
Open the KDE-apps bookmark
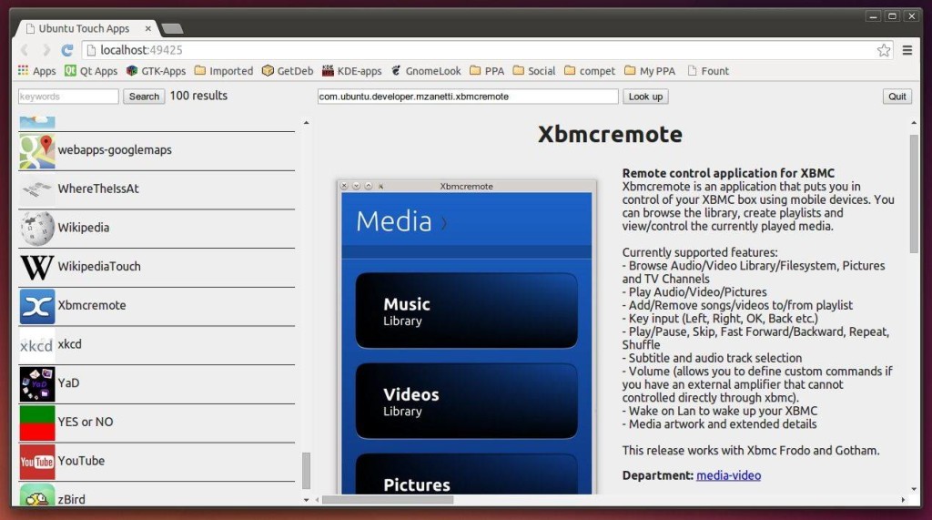(x=351, y=71)
